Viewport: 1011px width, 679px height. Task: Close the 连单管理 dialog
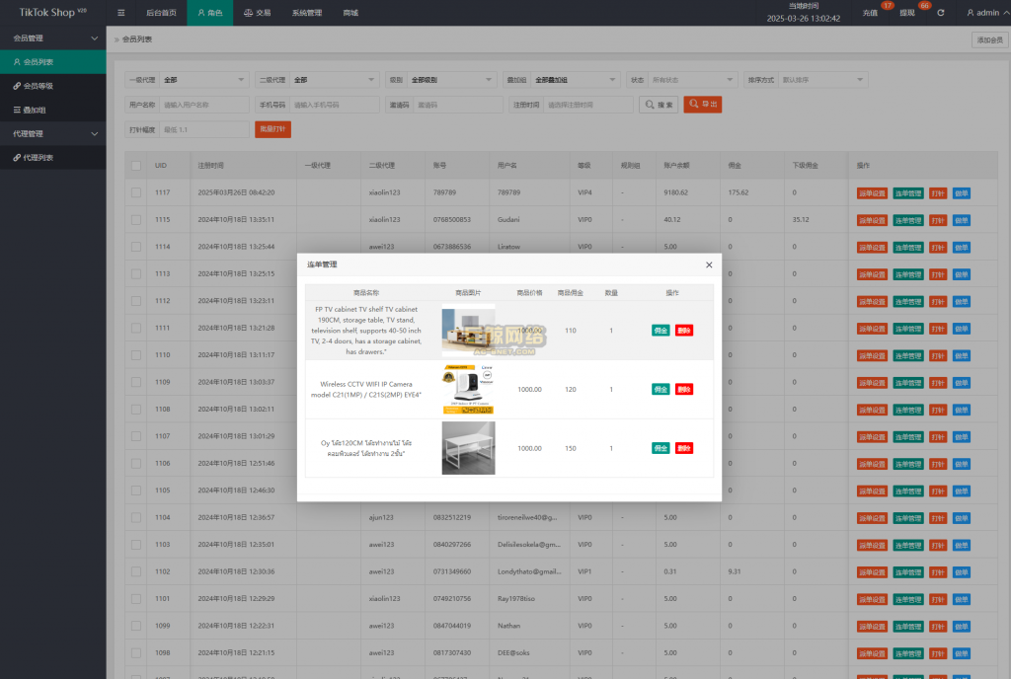point(709,264)
